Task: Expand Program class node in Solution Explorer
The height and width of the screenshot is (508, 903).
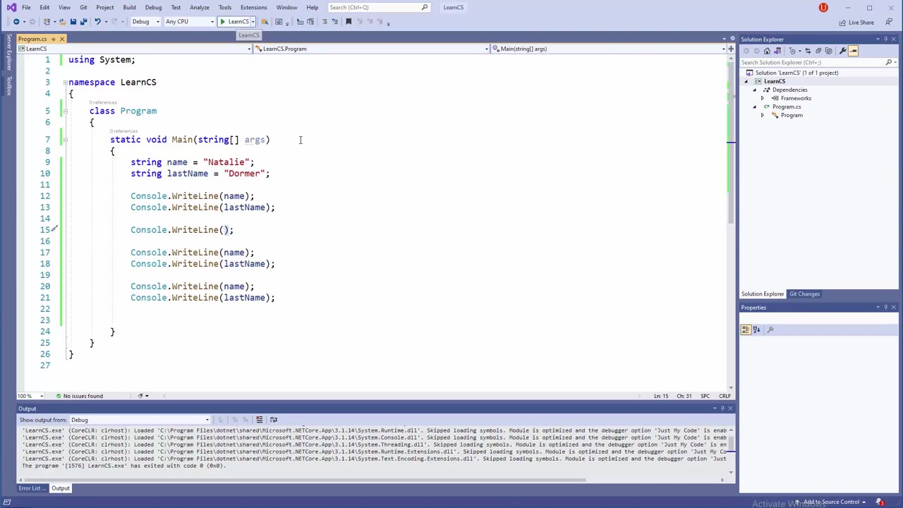Action: tap(762, 115)
